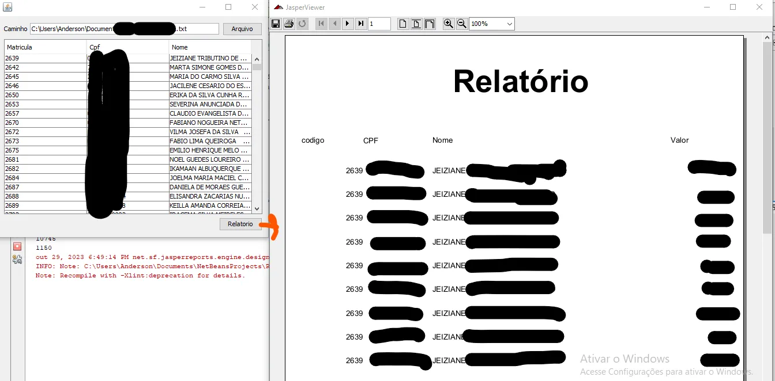Click the 'CPF' column label in report
The image size is (775, 381).
[x=371, y=140]
